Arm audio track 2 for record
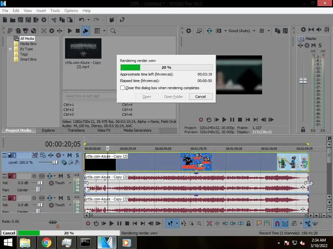 [34, 176]
